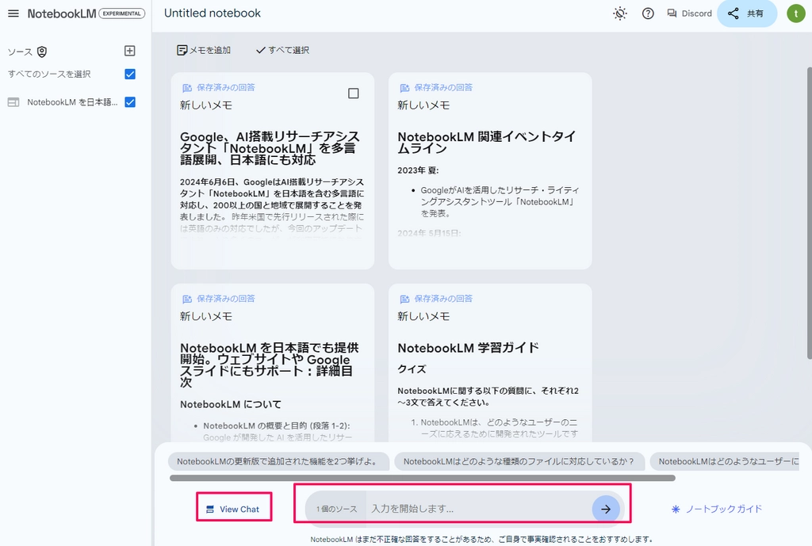Click the source document icon beside NotebookLM を日本語

point(13,102)
